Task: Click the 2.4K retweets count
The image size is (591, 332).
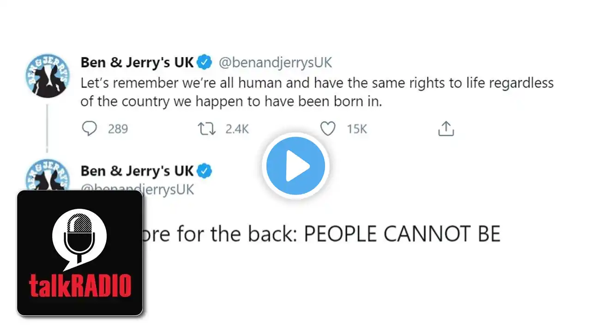Action: (x=237, y=129)
